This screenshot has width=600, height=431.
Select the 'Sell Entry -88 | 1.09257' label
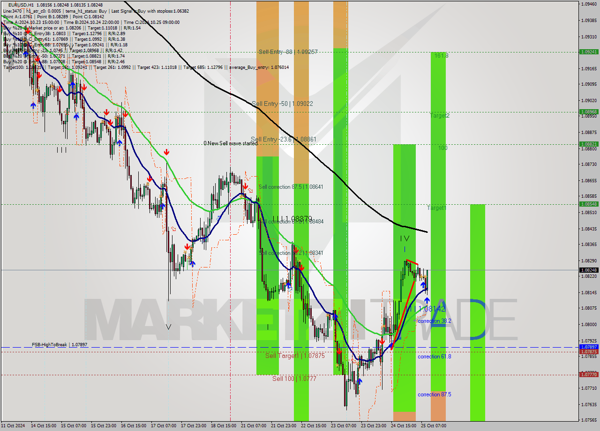point(288,52)
